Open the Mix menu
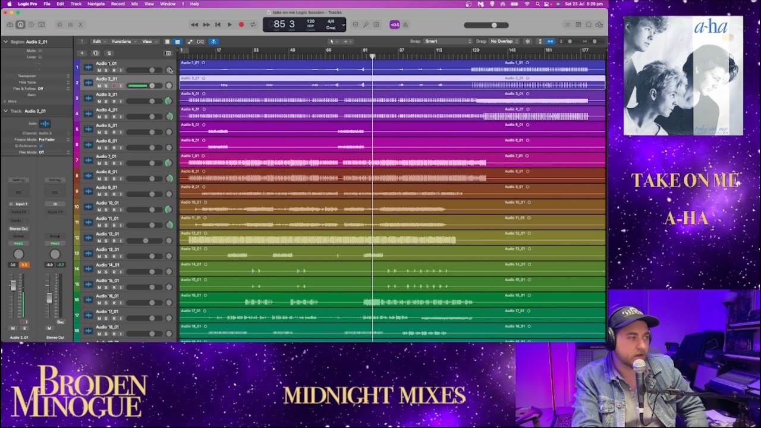The image size is (761, 428). pyautogui.click(x=134, y=4)
